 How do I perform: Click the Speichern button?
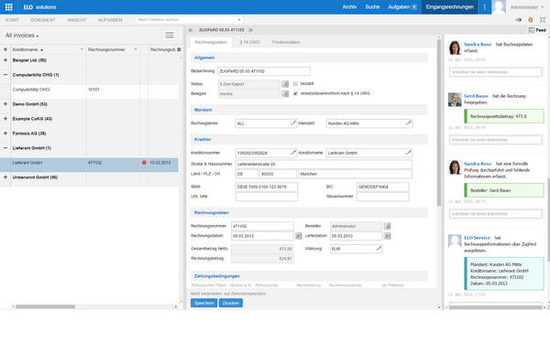(x=203, y=303)
